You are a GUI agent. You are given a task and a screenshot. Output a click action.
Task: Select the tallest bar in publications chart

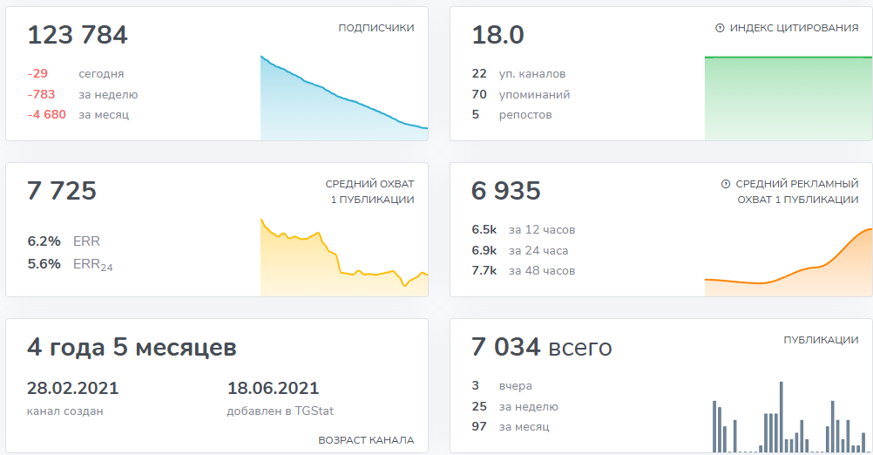(782, 417)
